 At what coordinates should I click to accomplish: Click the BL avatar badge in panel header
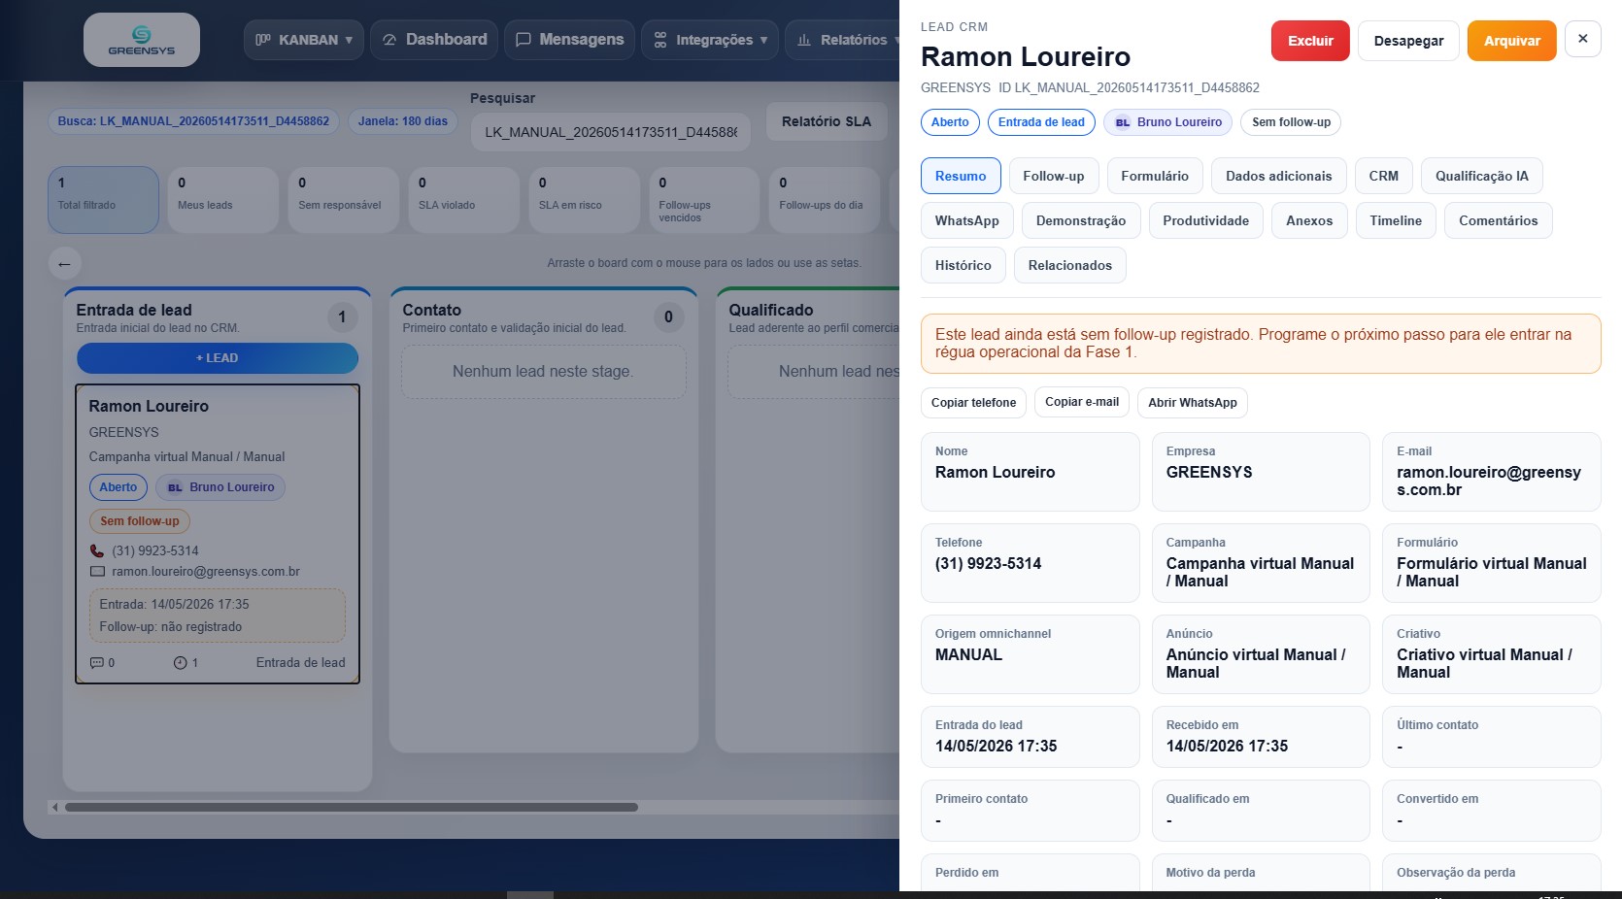[1123, 122]
